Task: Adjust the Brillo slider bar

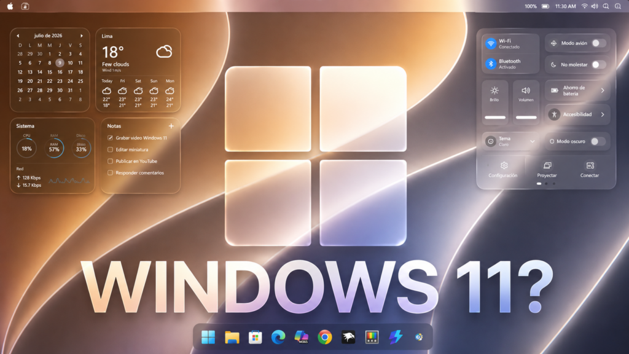Action: 495,117
